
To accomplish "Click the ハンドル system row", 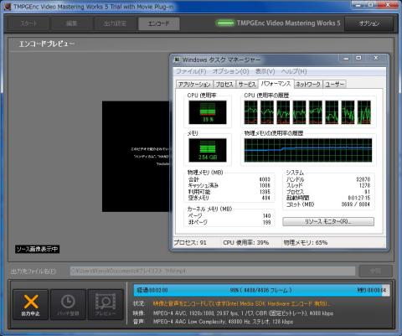I will [x=328, y=179].
